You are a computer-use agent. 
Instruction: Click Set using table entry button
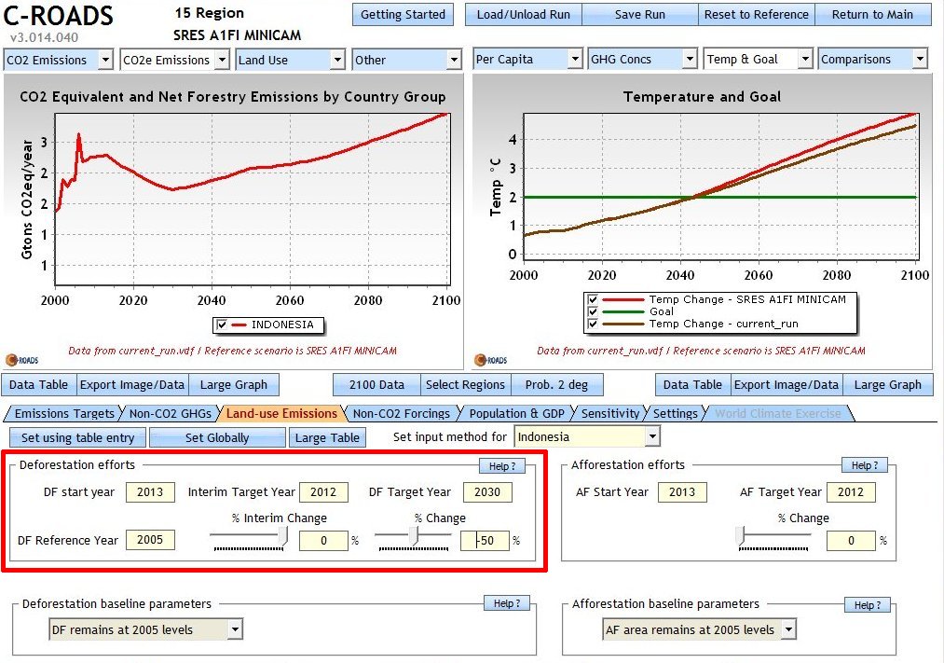77,437
